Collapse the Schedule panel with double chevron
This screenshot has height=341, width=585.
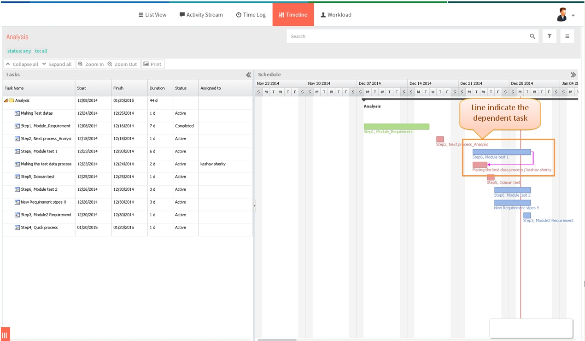click(x=573, y=75)
